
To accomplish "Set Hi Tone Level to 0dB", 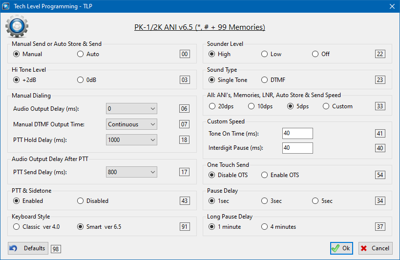I will (x=81, y=80).
